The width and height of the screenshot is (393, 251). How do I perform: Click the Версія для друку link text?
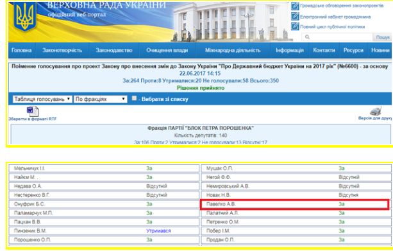point(375,118)
